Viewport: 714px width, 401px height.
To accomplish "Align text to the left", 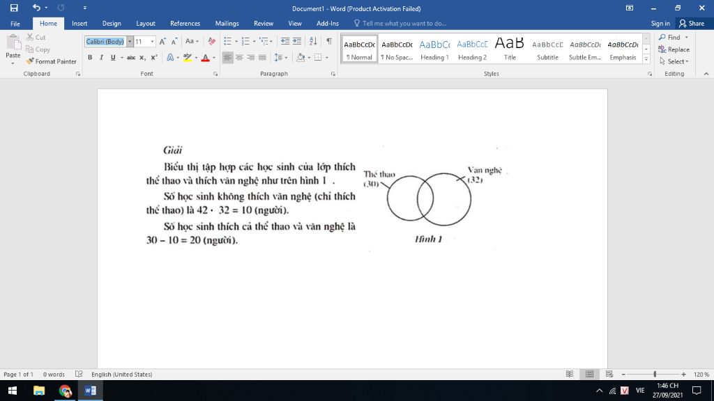I will coord(228,57).
